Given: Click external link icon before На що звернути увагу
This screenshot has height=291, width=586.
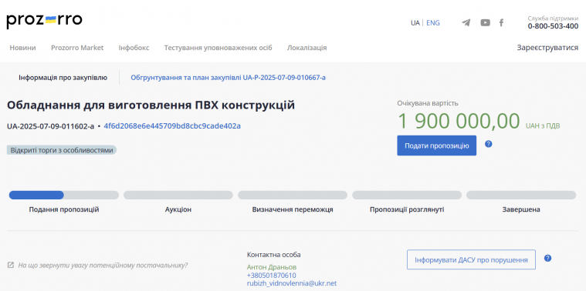Looking at the screenshot, I should (x=11, y=266).
